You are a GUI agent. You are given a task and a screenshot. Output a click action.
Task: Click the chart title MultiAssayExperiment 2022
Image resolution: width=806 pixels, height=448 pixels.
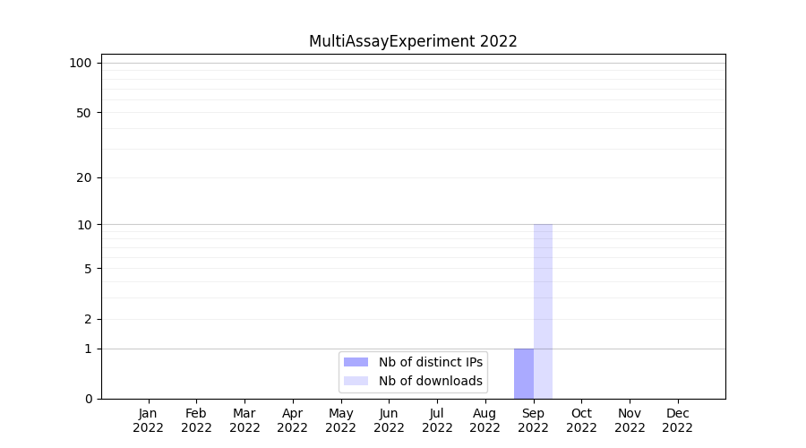tap(413, 41)
